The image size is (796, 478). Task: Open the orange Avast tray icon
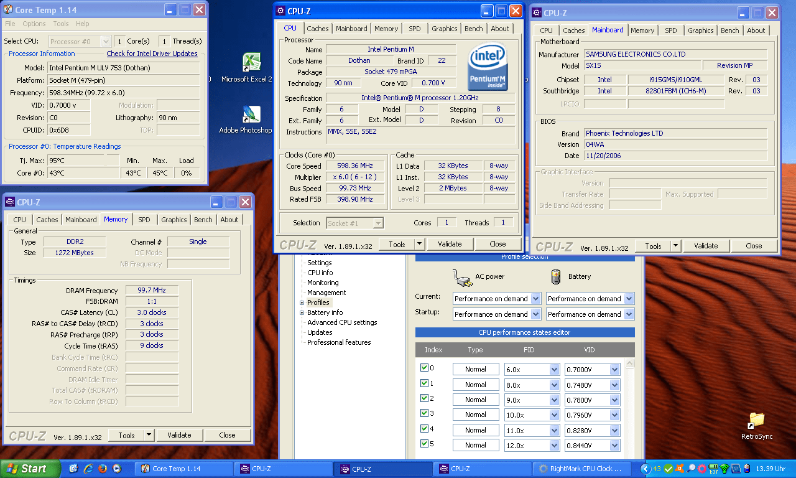pyautogui.click(x=679, y=469)
